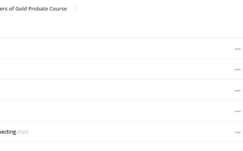Viewport: 243px width, 151px height.
Task: Select the fourth file row in the list
Action: click(122, 111)
